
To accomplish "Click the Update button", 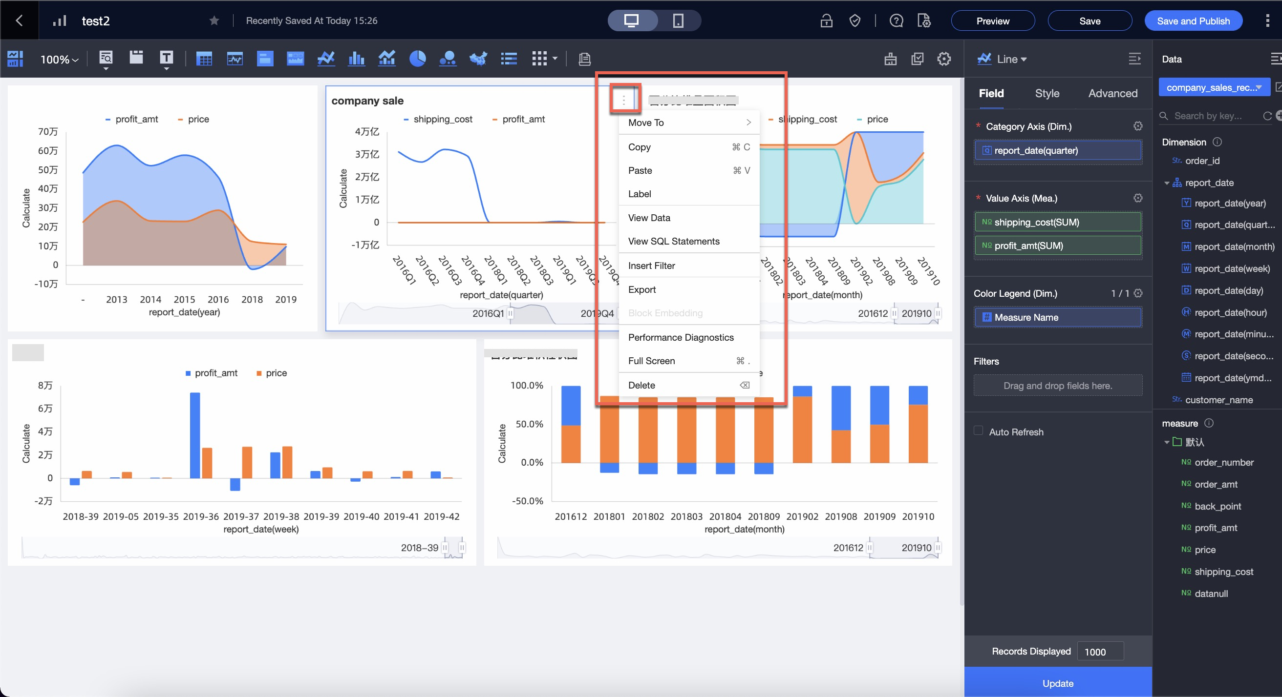I will 1058,682.
